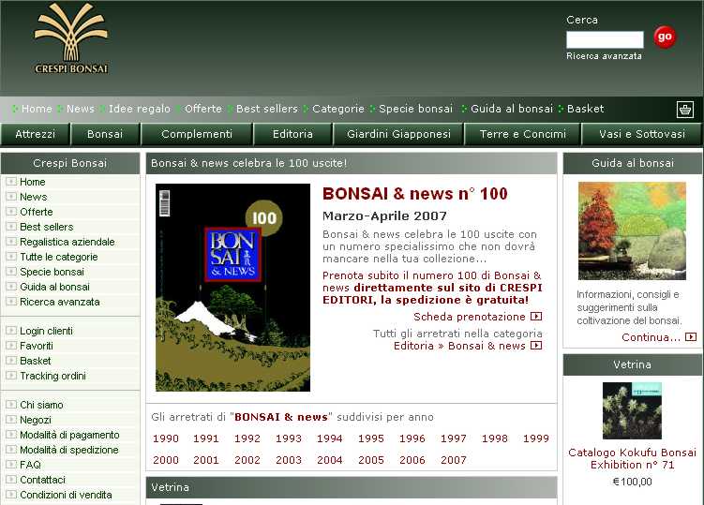The height and width of the screenshot is (505, 704).
Task: Click the Guida al bonsai garden image
Action: [x=632, y=230]
